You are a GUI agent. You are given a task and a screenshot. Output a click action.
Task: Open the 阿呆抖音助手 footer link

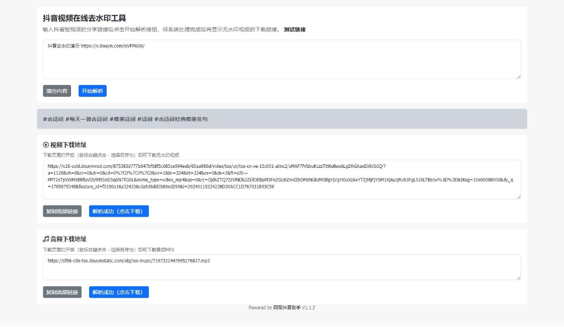click(x=287, y=307)
